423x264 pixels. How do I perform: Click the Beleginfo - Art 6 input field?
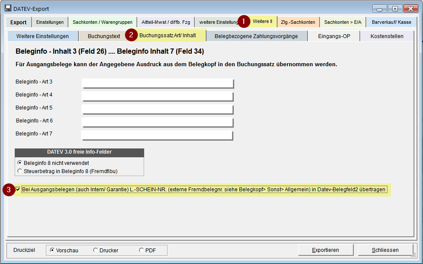click(x=157, y=122)
